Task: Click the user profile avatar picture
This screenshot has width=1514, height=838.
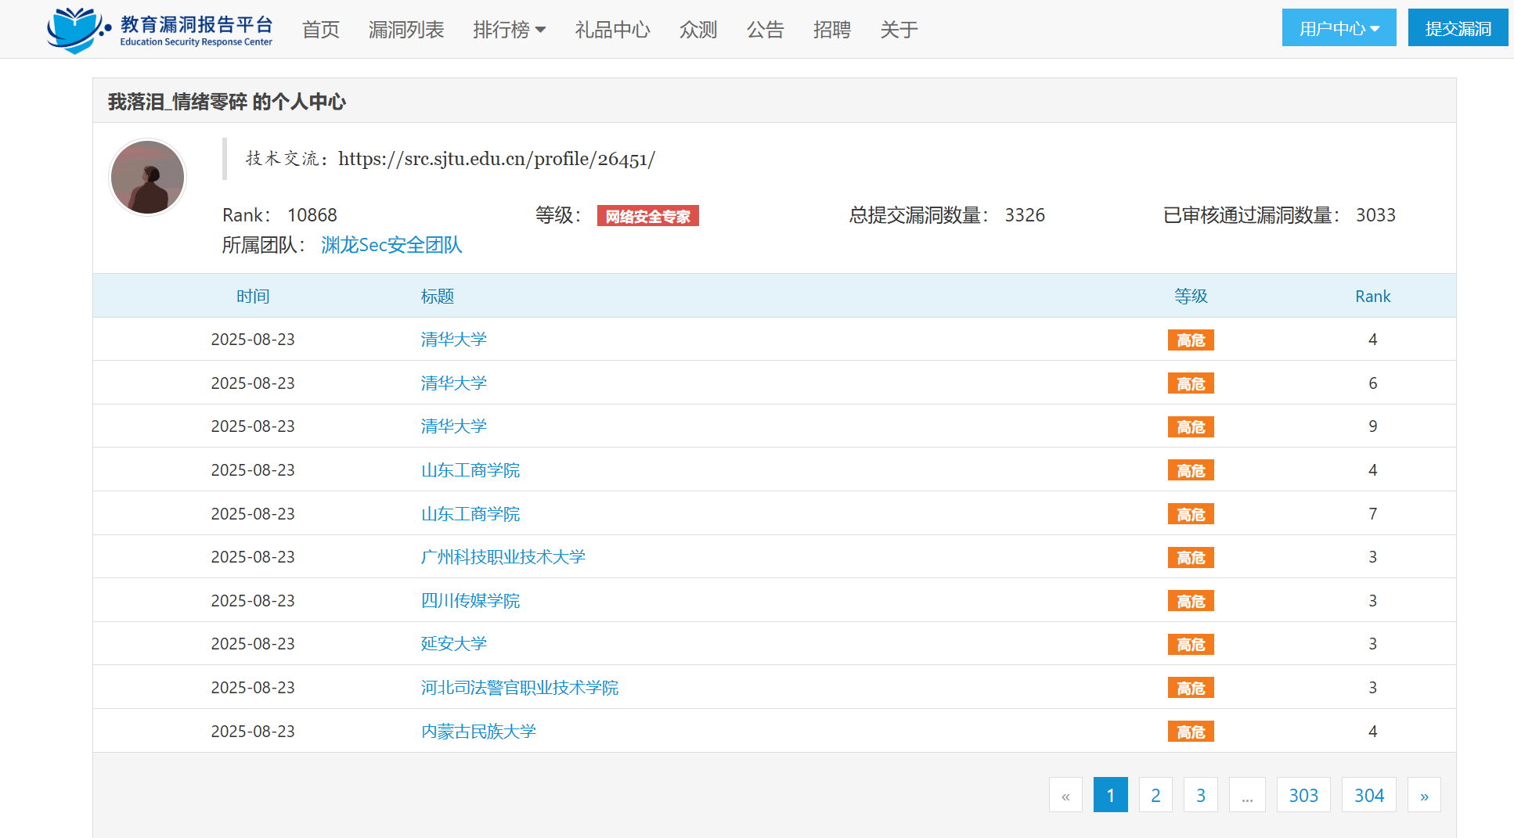Action: pyautogui.click(x=148, y=177)
